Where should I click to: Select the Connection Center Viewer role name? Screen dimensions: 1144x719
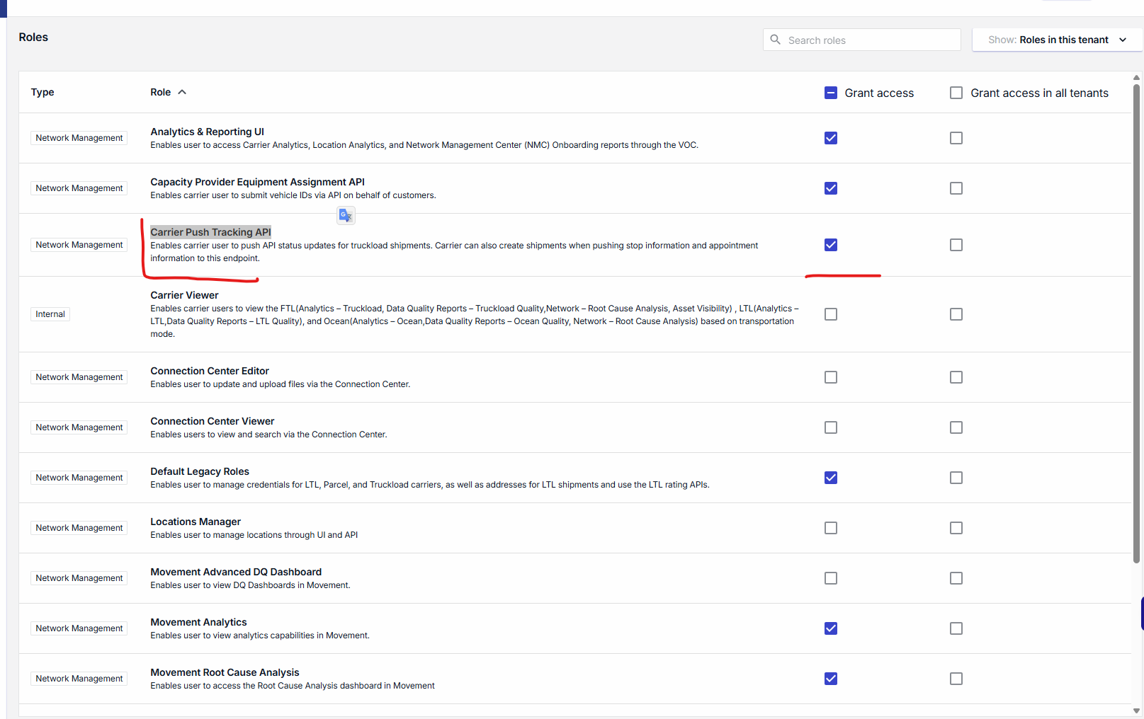[212, 421]
